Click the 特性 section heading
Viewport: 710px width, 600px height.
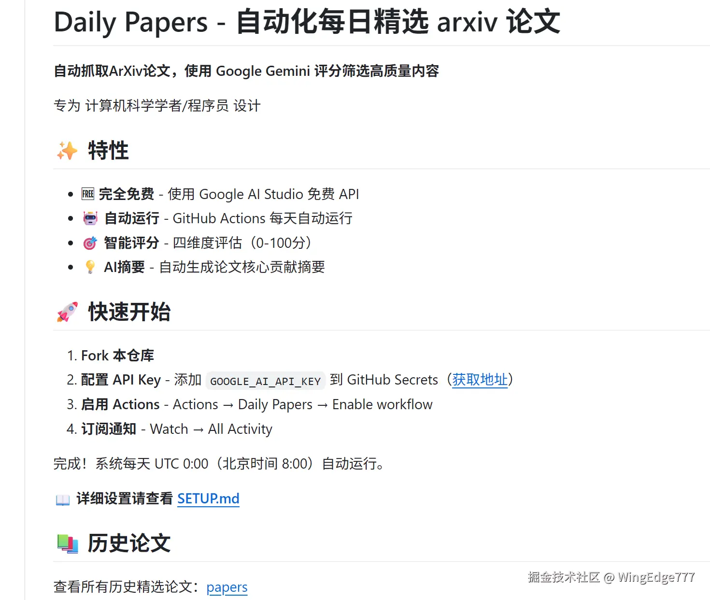(108, 151)
